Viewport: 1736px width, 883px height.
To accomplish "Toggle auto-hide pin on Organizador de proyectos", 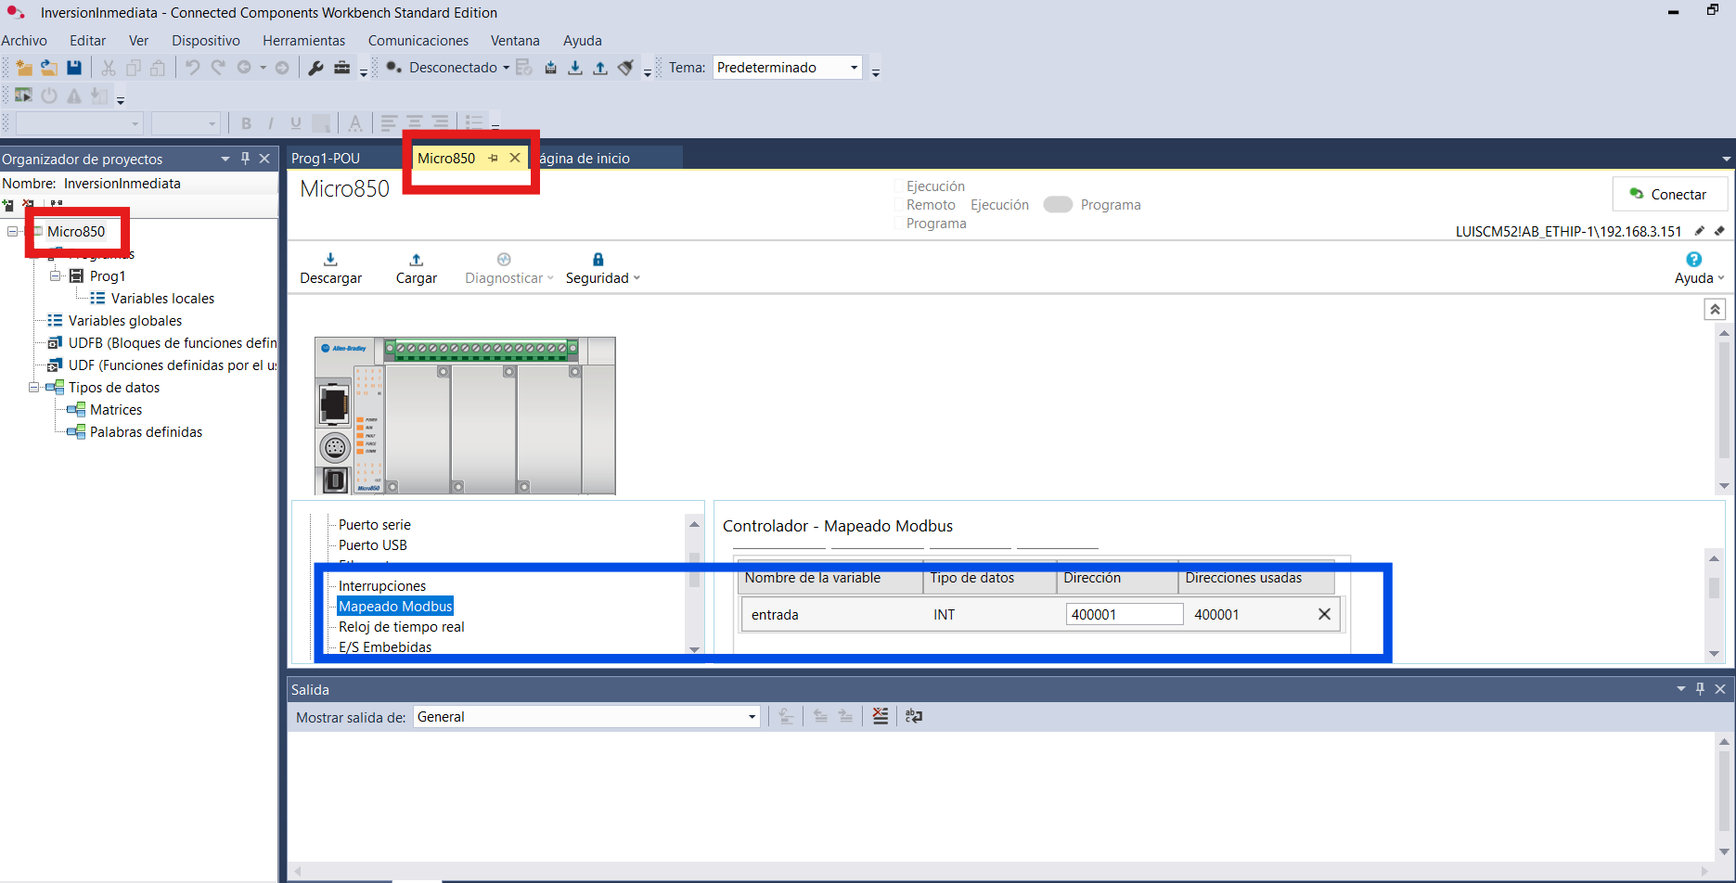I will pyautogui.click(x=245, y=159).
